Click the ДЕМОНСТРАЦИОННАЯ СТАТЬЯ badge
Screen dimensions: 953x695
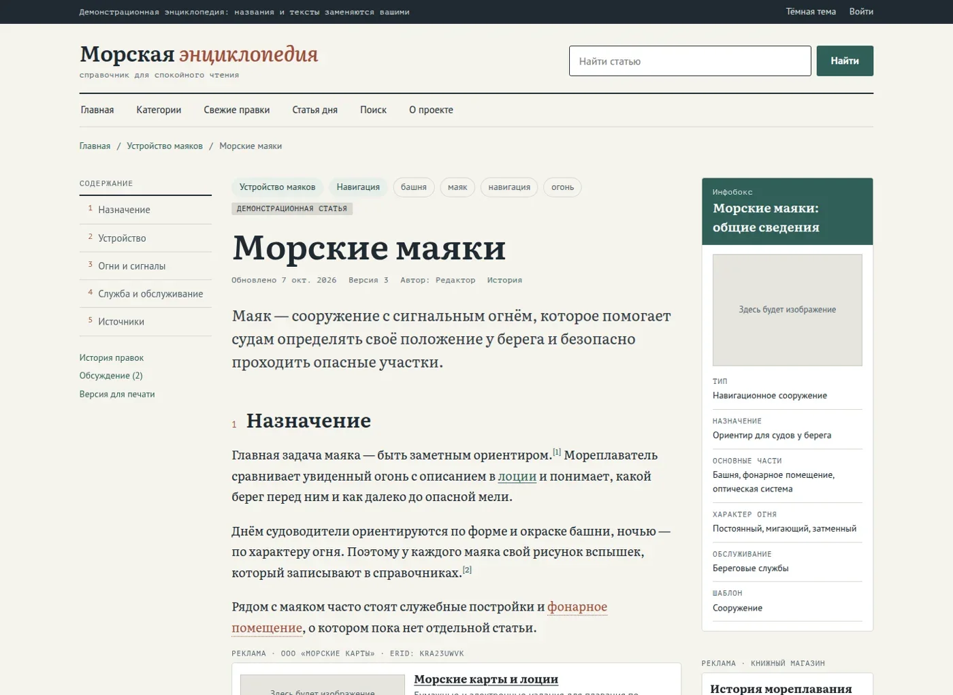(292, 209)
